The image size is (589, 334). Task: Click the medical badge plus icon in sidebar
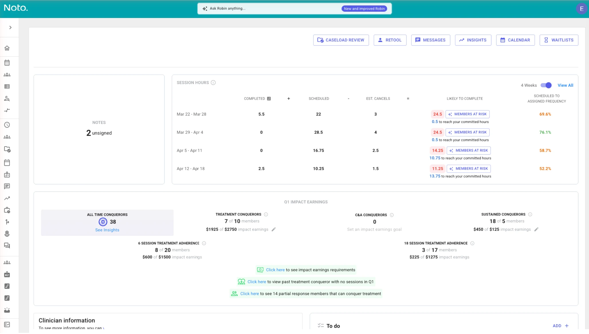(7, 274)
